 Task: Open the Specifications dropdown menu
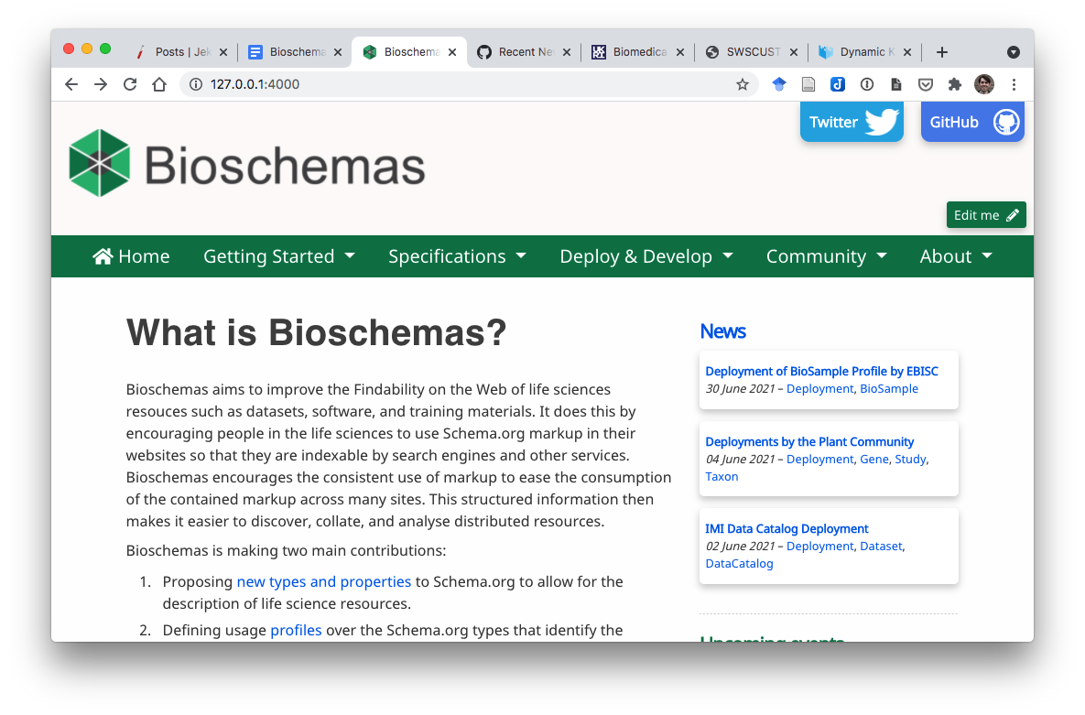457,256
